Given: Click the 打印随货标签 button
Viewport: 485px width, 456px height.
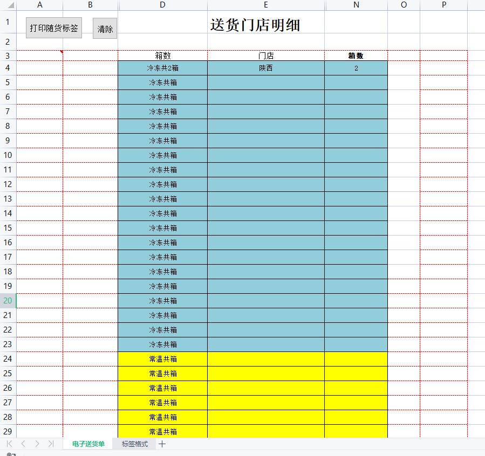Looking at the screenshot, I should 54,28.
